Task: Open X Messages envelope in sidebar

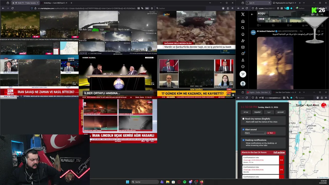Action: 243,47
